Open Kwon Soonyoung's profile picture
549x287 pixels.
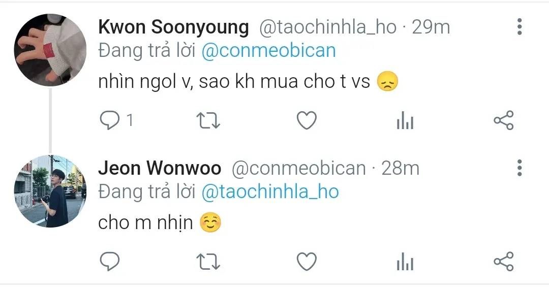click(50, 50)
